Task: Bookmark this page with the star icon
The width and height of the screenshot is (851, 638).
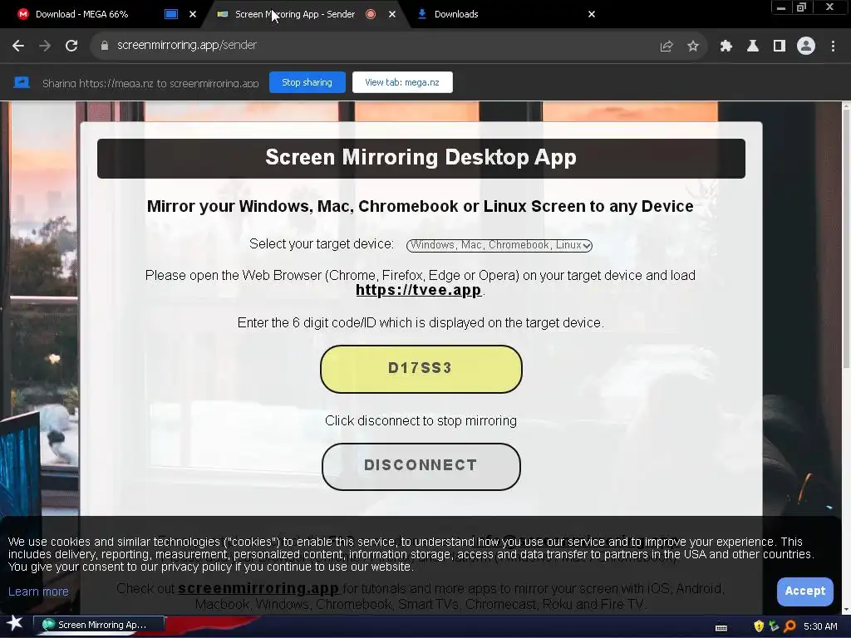Action: (693, 47)
